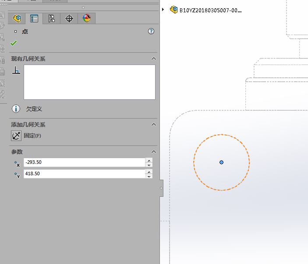
Task: Open the ConfigurationManager tab
Action: point(51,18)
